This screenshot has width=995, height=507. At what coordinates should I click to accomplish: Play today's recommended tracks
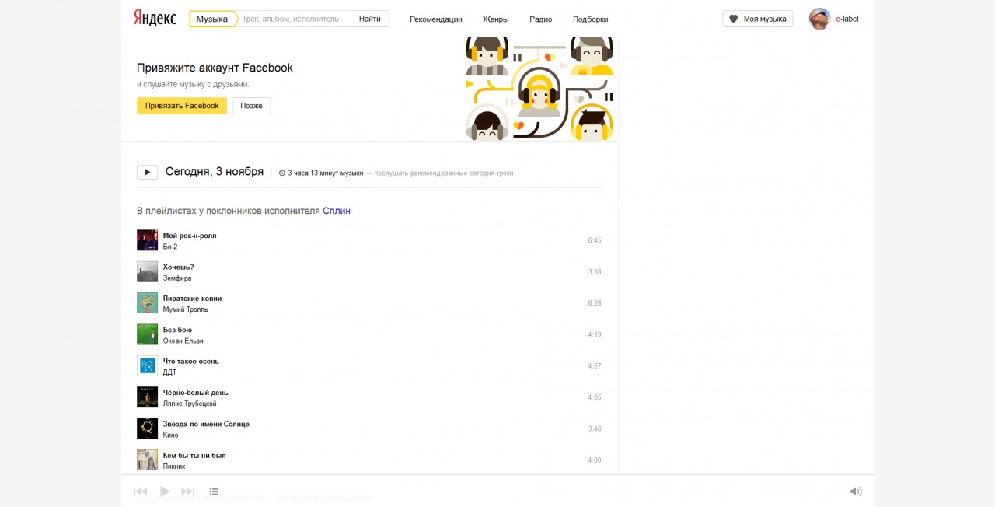coord(147,172)
